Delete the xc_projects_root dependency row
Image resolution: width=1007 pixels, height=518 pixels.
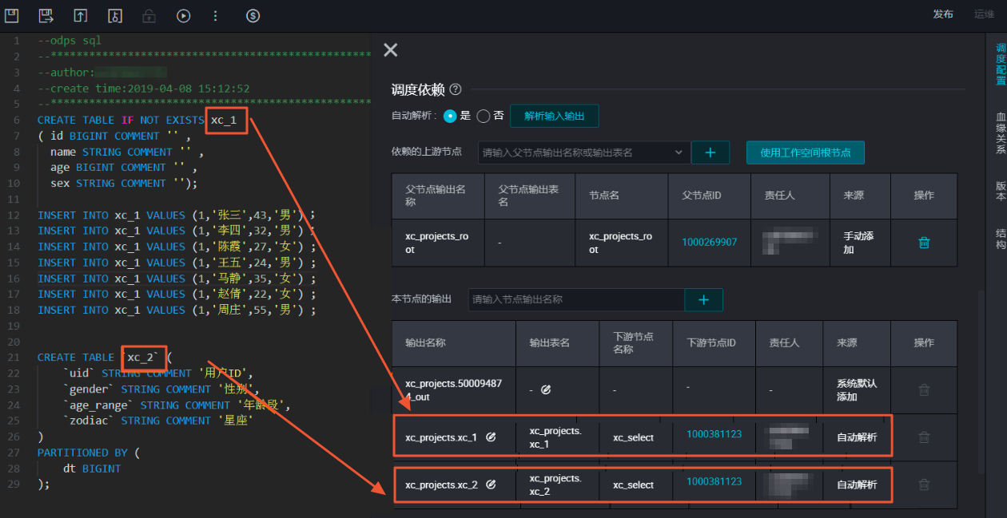click(x=924, y=243)
